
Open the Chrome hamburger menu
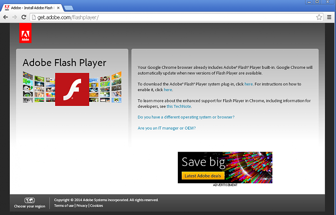coord(329,17)
